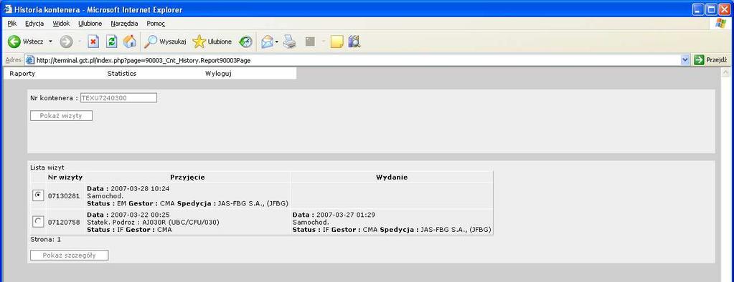Click the greyed Forward arrow icon
The height and width of the screenshot is (282, 734).
(66, 42)
